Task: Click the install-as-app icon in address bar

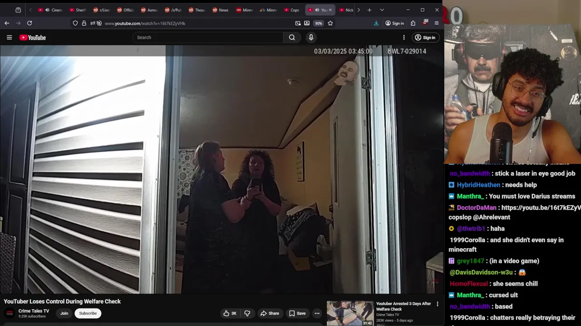Action: tap(307, 23)
